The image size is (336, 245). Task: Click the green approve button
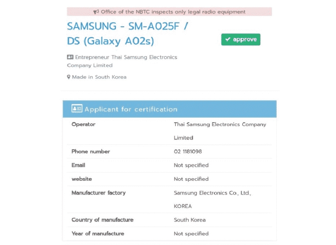[x=241, y=40]
